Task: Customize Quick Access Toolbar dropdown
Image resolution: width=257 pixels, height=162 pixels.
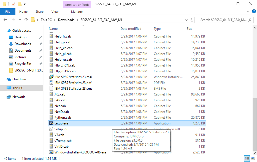Action: tap(25, 4)
